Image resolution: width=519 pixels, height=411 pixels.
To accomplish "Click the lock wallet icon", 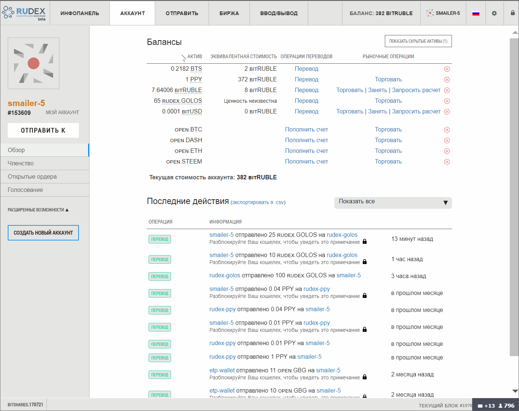I will (513, 13).
